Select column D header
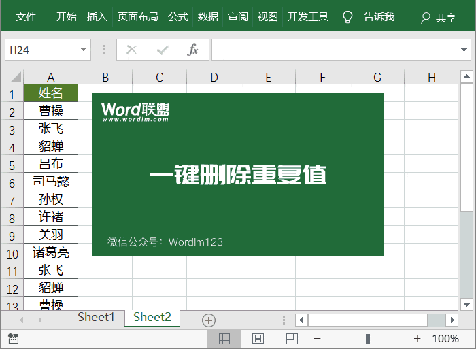Screen dimensions: 476x349 (x=214, y=78)
